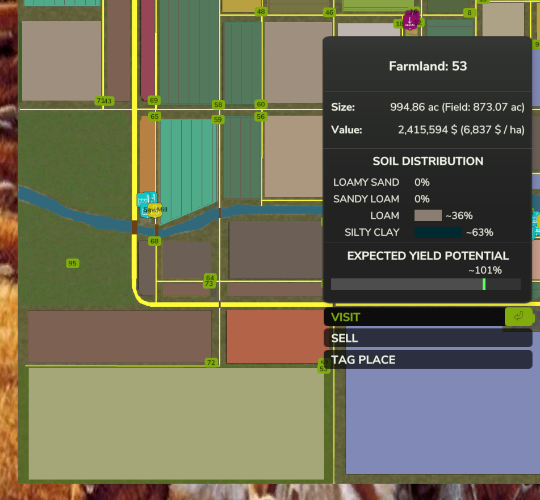Select the yellow SawMill map marker

155,210
